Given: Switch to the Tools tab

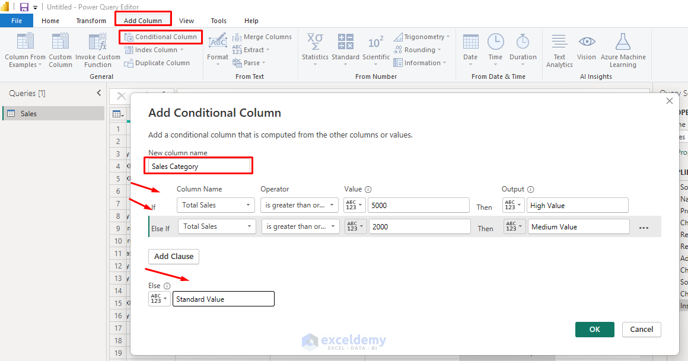Looking at the screenshot, I should click(x=218, y=21).
